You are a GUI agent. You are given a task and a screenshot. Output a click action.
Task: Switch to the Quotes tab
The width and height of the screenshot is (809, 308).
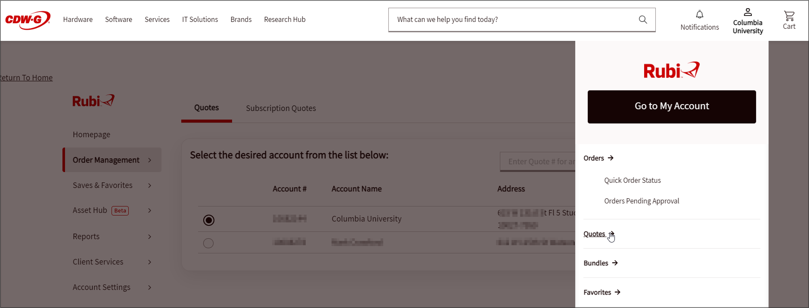207,108
